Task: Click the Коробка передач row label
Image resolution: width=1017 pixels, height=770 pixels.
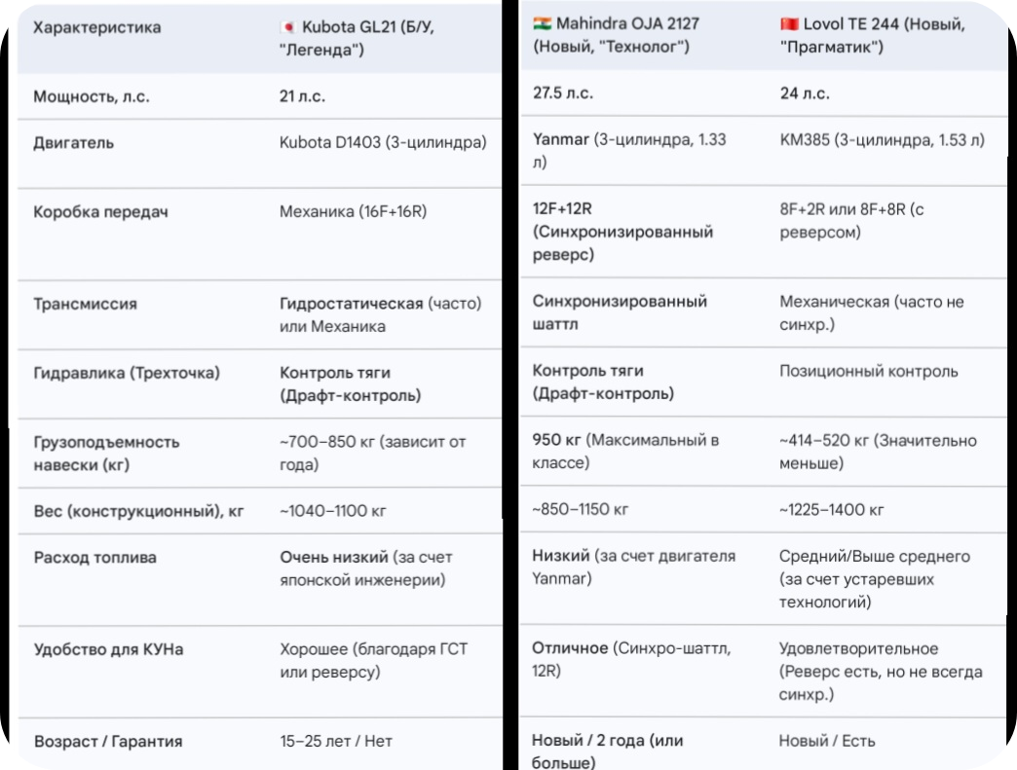Action: [x=100, y=211]
